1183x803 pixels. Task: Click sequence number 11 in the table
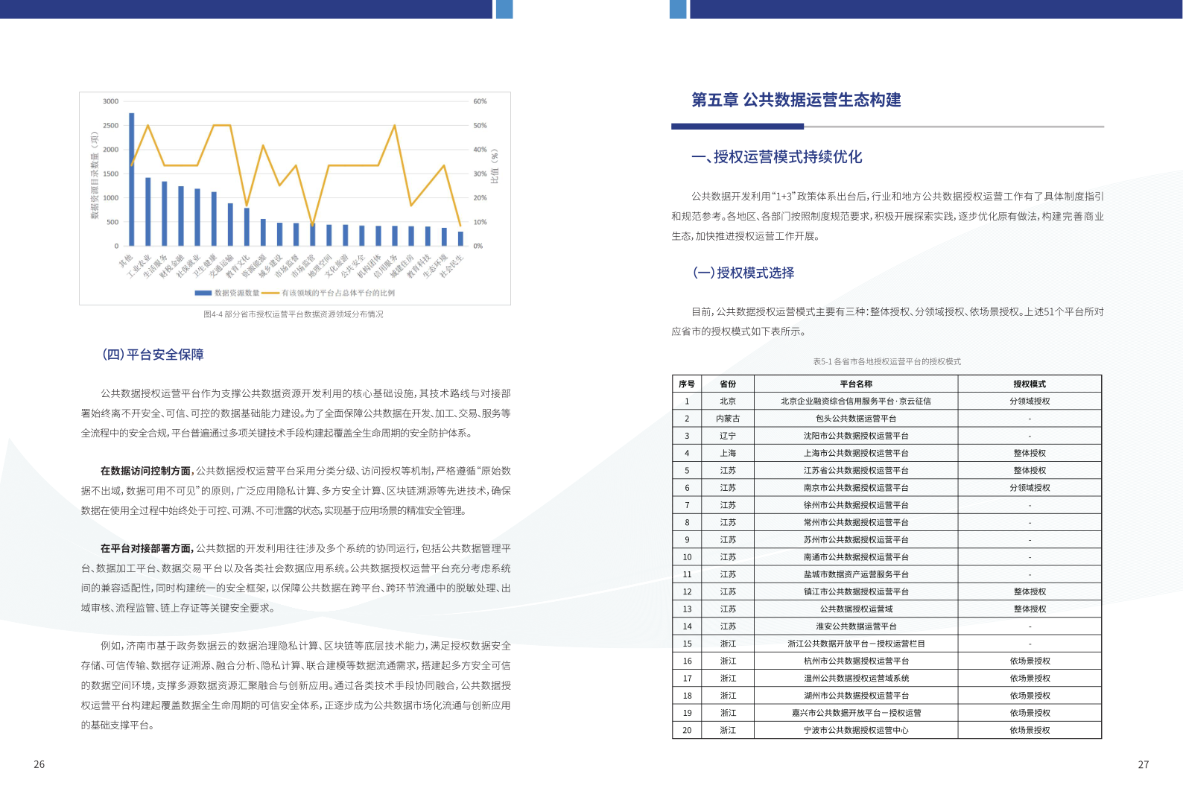click(x=687, y=574)
